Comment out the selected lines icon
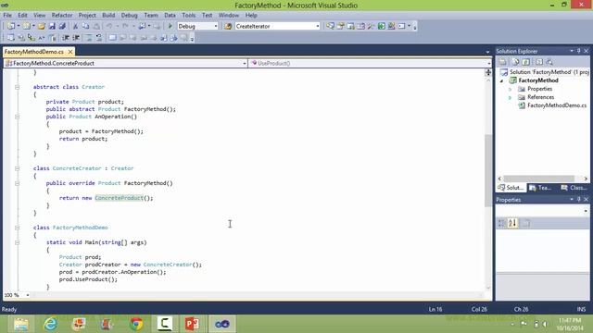593x333 pixels. [x=89, y=37]
